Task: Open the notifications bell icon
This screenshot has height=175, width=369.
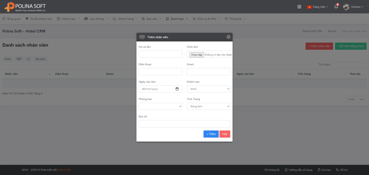Action: pyautogui.click(x=336, y=7)
